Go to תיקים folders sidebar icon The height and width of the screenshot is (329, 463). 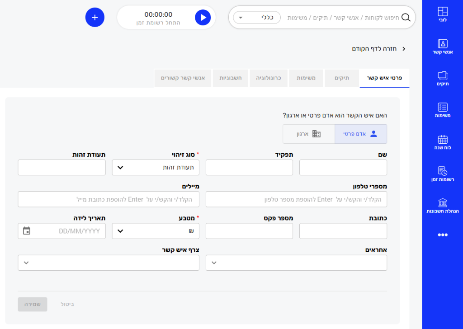pos(443,78)
